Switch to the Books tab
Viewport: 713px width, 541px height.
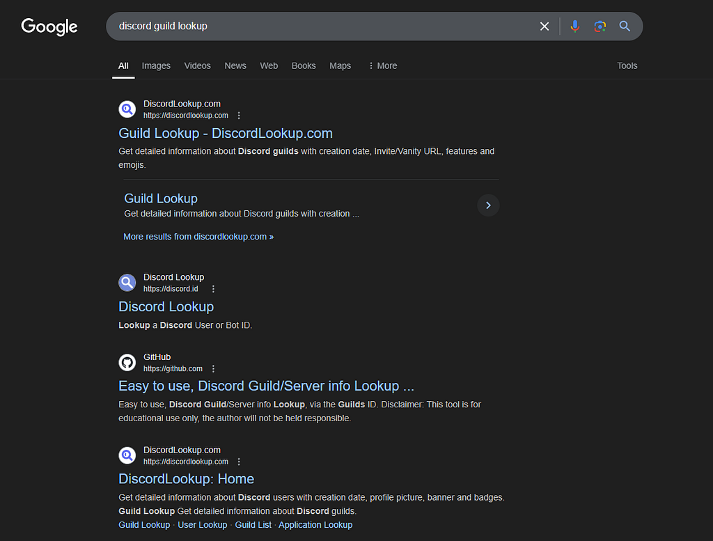(x=304, y=66)
